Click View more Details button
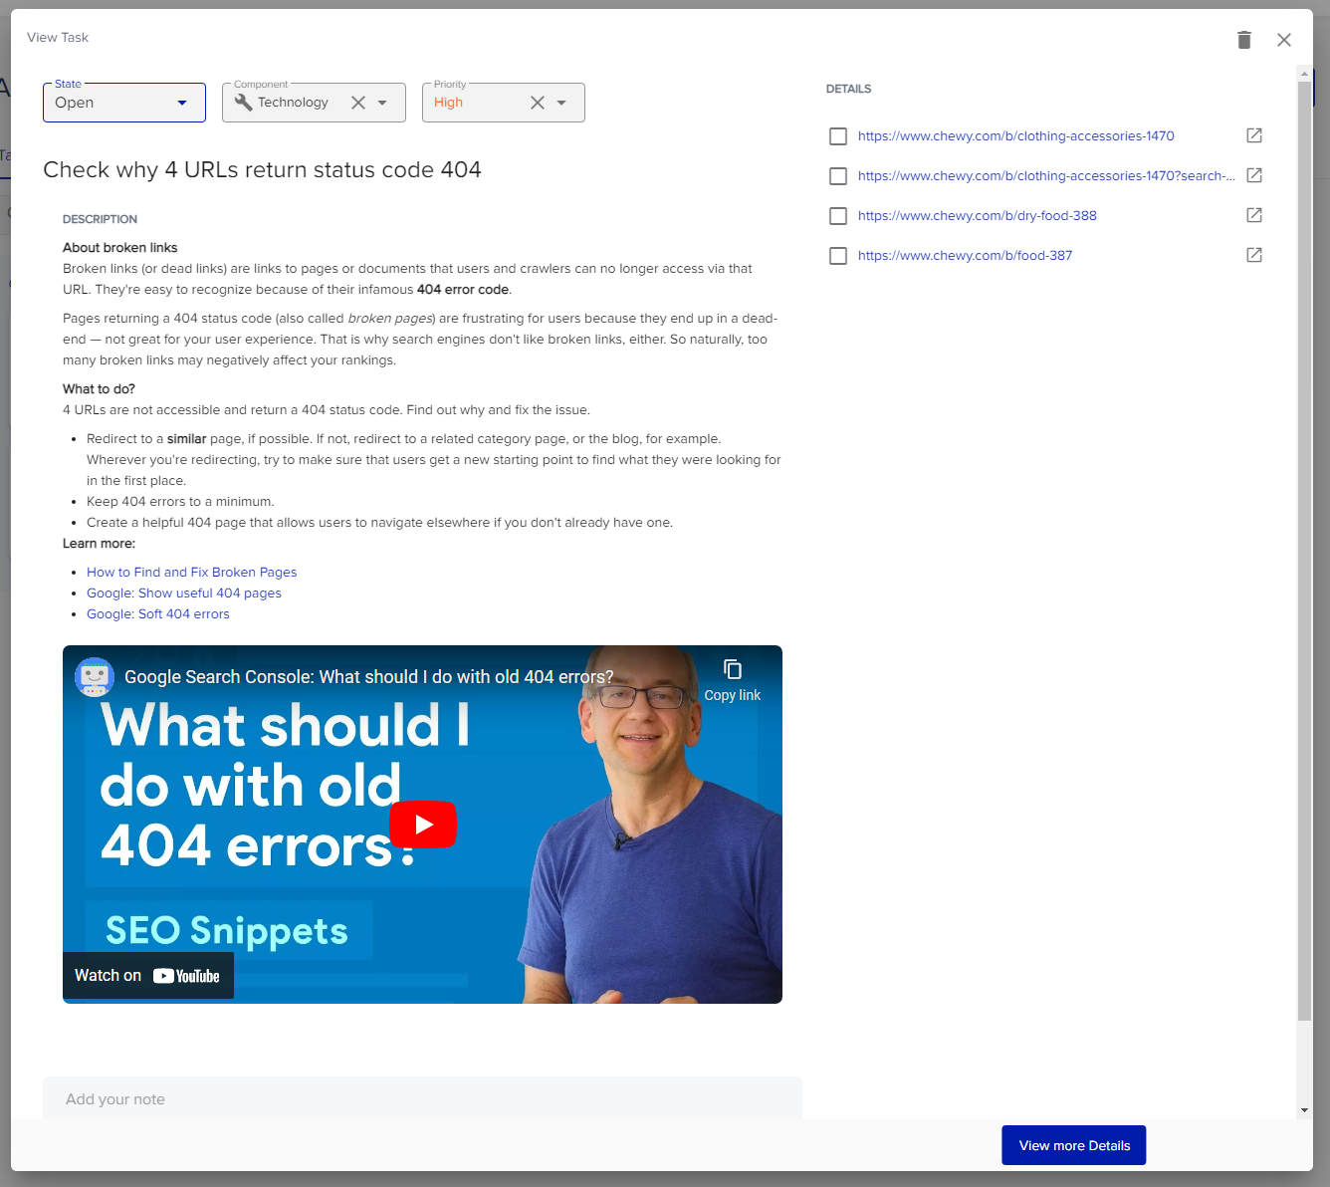This screenshot has height=1187, width=1330. [1074, 1145]
